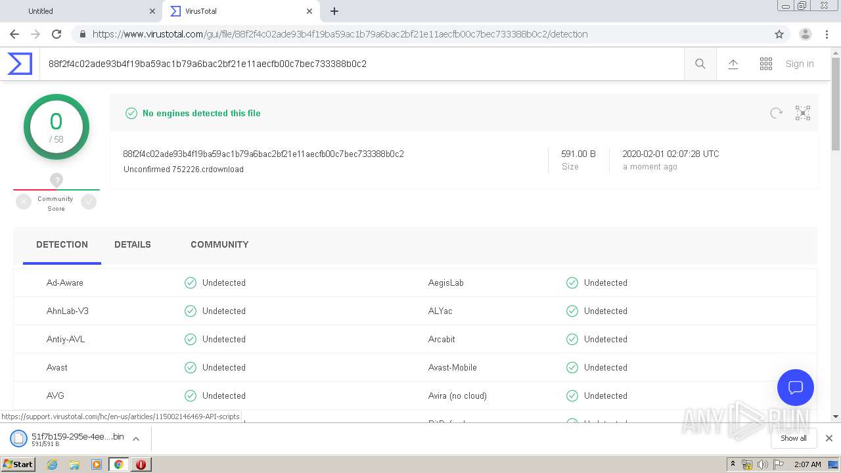This screenshot has width=841, height=473.
Task: Click the 2020-02-01 02:07:28 UTC timestamp
Action: tap(671, 154)
